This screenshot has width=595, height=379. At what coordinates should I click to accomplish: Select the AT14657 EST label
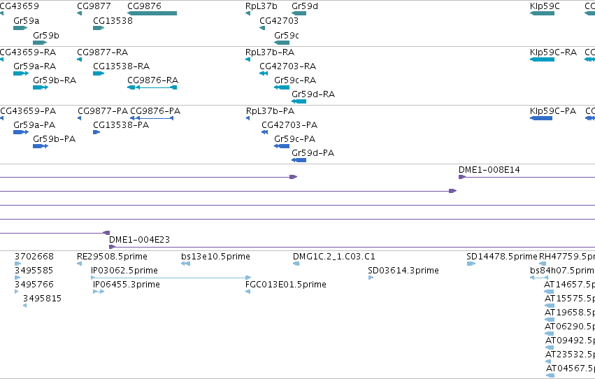(x=569, y=285)
